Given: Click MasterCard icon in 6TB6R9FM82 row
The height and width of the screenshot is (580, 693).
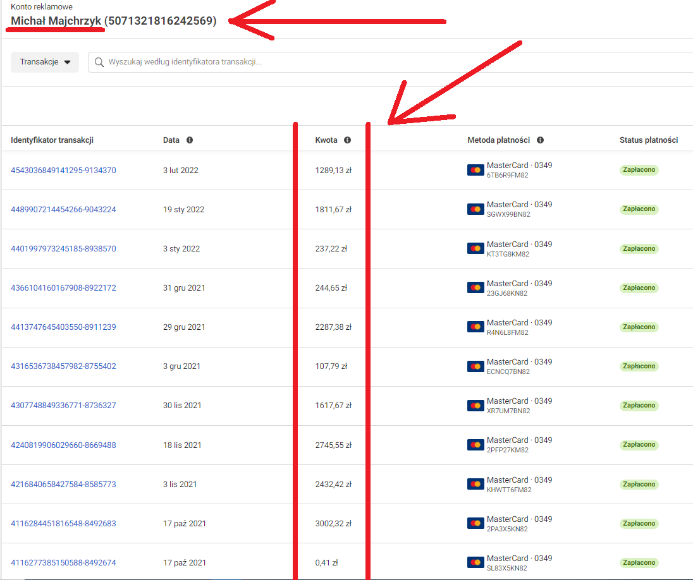Looking at the screenshot, I should tap(475, 170).
